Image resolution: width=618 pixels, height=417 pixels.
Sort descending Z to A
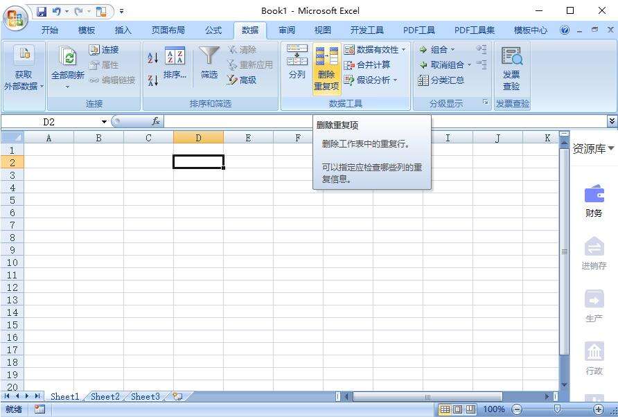tap(152, 80)
